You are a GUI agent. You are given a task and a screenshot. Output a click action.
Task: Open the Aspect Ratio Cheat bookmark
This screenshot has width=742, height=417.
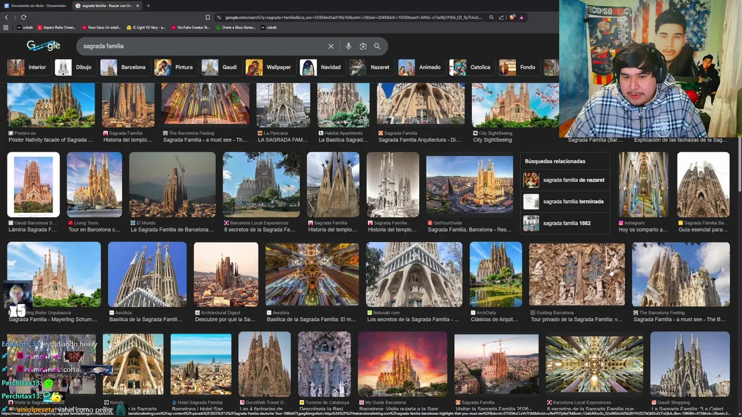56,27
